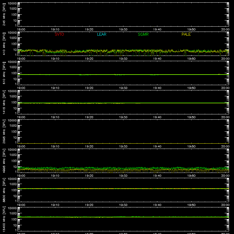Click the red SVTO station label

tap(59, 34)
